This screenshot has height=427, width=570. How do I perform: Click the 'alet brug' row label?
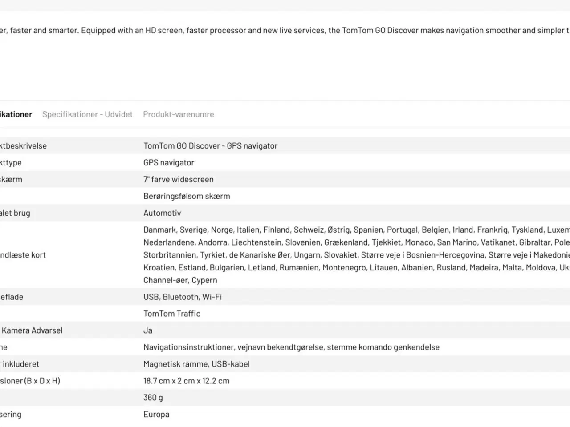15,213
